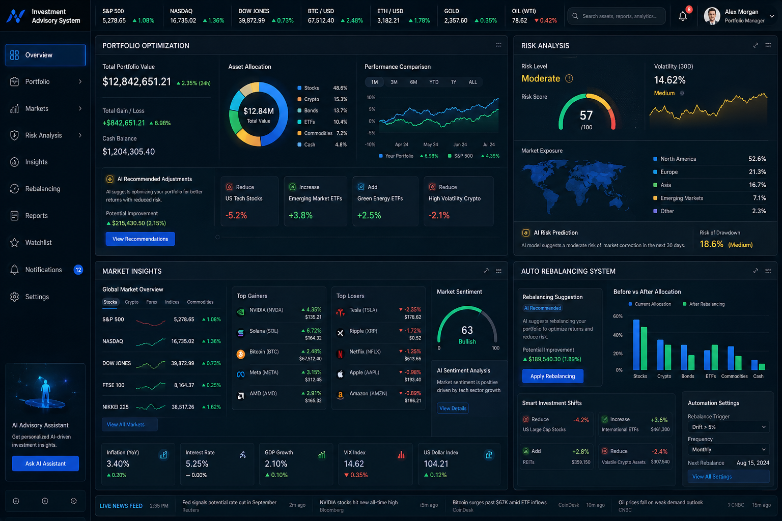Open the Rebalance Trigger dropdown

tap(729, 427)
